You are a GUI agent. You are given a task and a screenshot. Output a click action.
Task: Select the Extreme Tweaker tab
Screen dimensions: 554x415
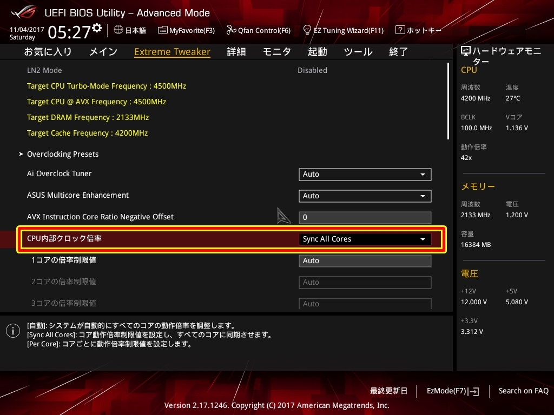(x=173, y=52)
